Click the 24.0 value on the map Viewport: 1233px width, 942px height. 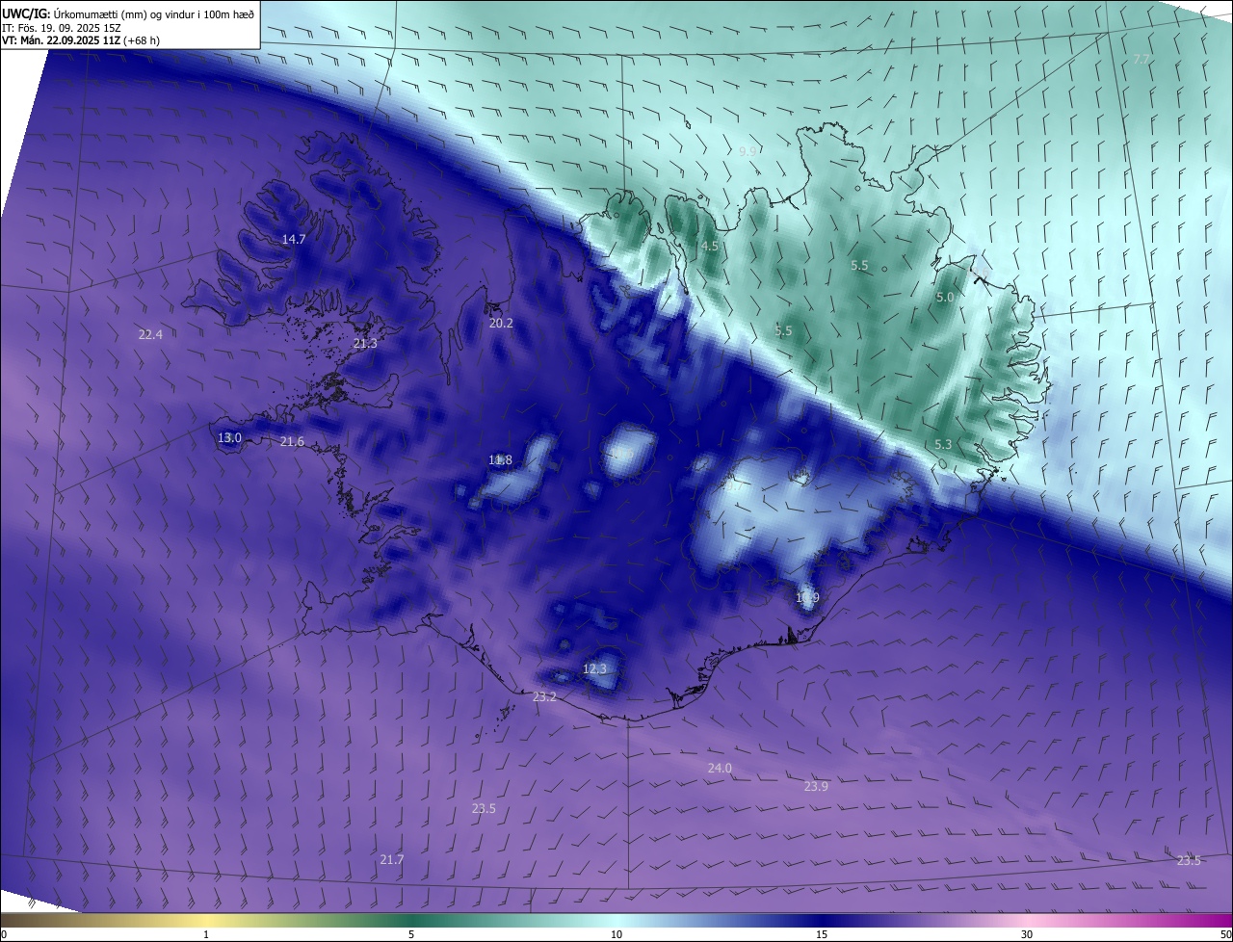720,768
